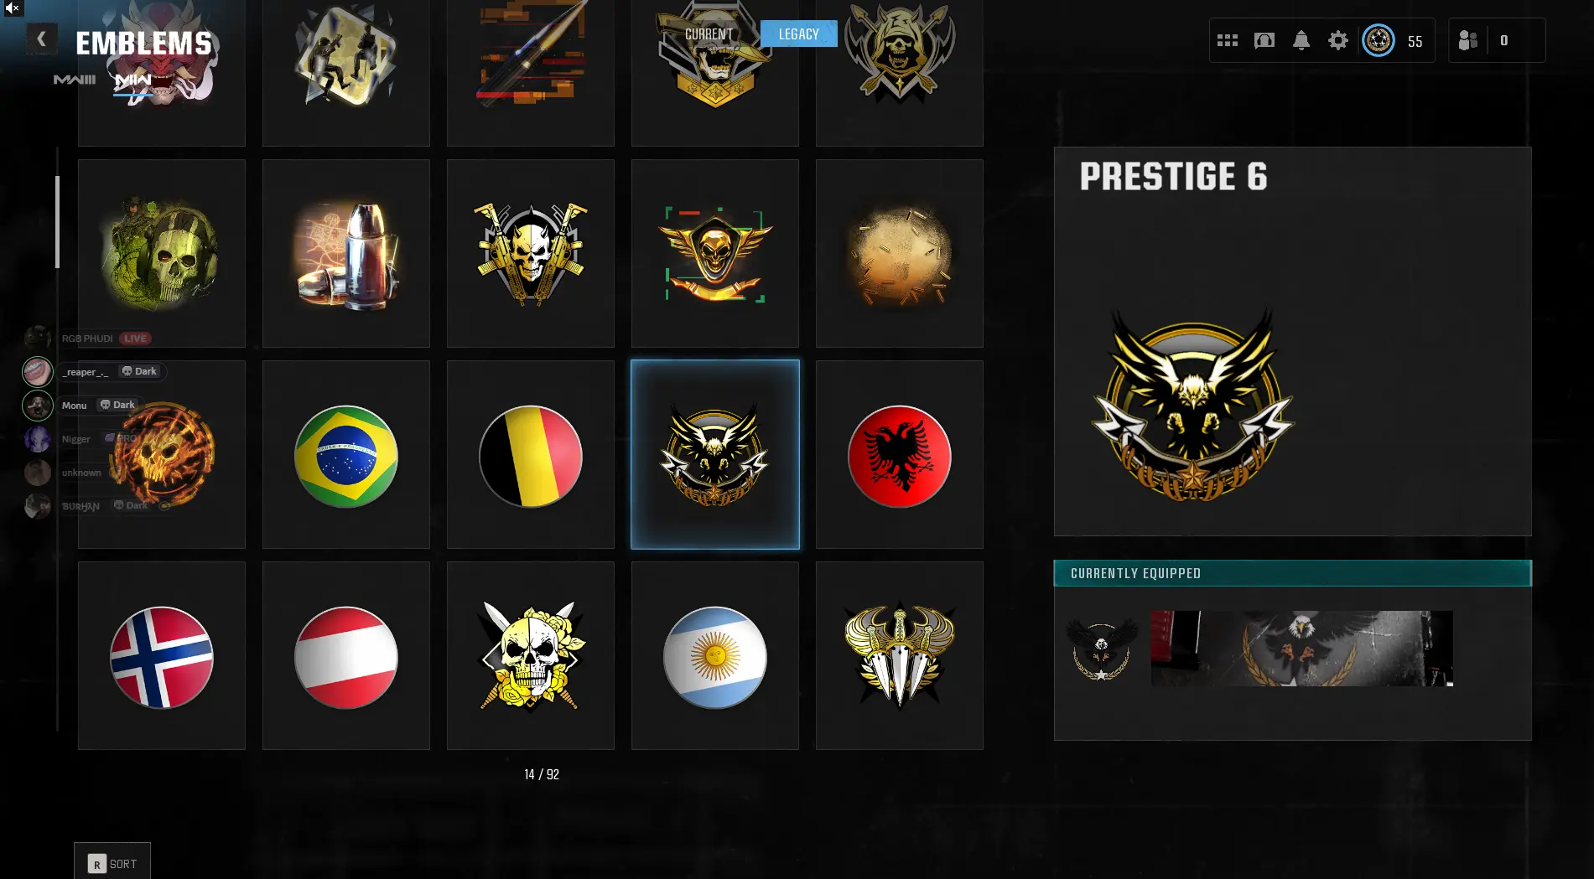Open the grid menu icon
Image resolution: width=1594 pixels, height=879 pixels.
point(1228,40)
